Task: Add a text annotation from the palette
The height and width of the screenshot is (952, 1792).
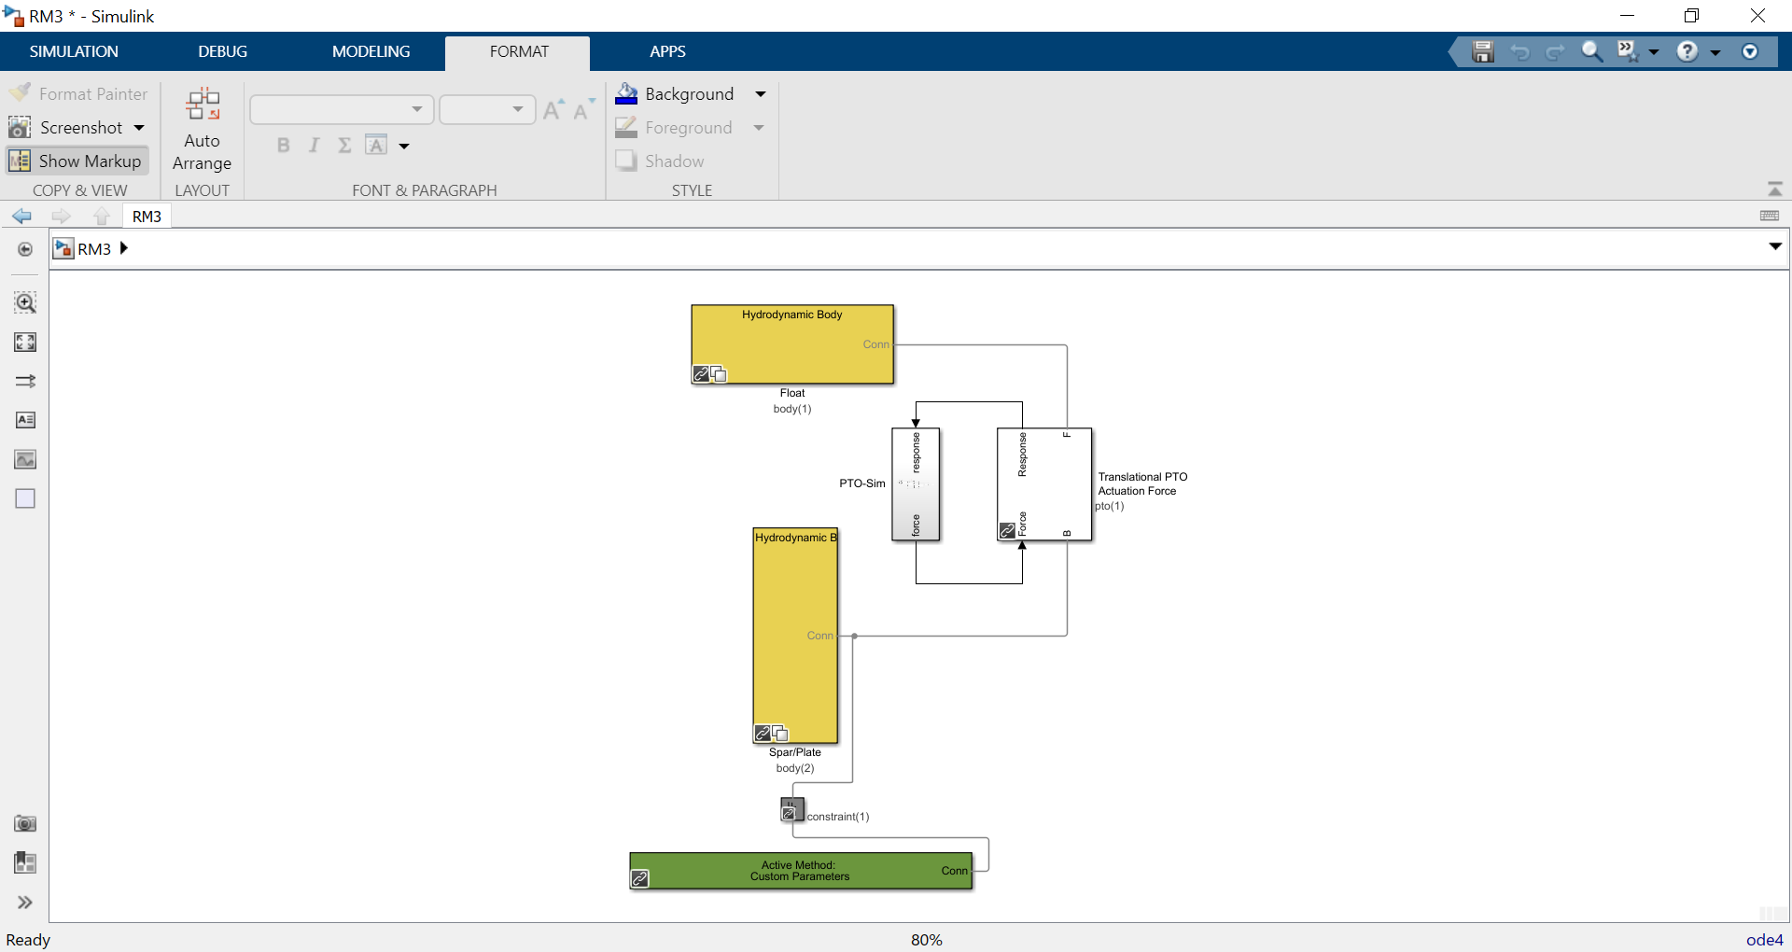Action: 25,420
